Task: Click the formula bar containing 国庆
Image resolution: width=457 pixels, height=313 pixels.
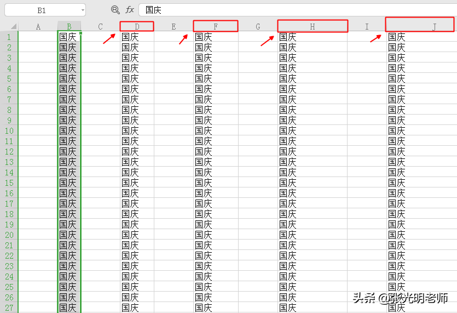Action: pyautogui.click(x=298, y=10)
